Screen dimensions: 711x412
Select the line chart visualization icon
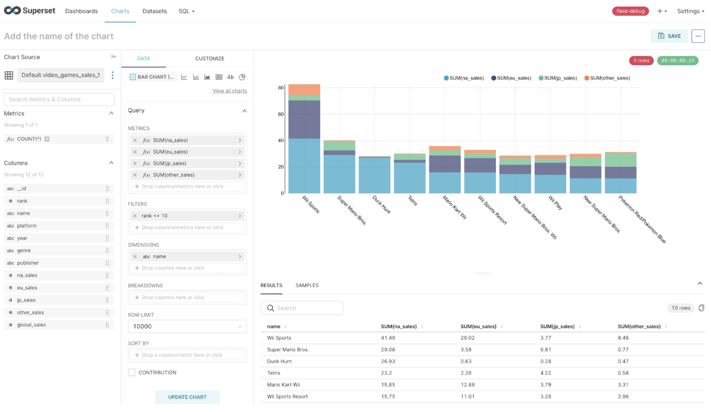click(x=184, y=77)
